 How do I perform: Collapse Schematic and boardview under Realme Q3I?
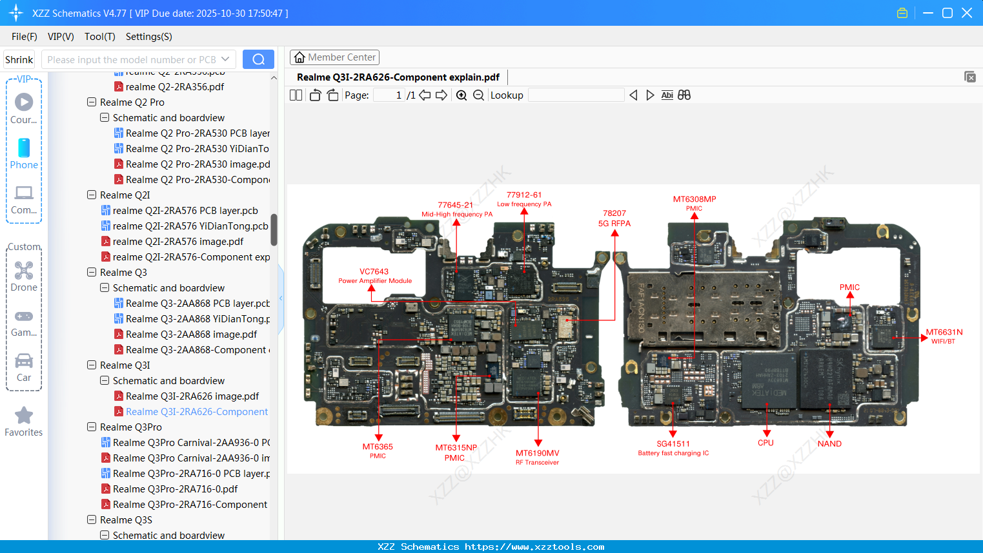tap(105, 381)
